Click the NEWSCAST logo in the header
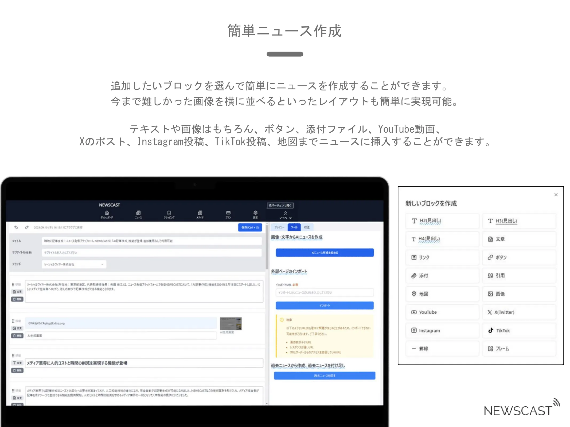Image resolution: width=570 pixels, height=427 pixels. [110, 205]
